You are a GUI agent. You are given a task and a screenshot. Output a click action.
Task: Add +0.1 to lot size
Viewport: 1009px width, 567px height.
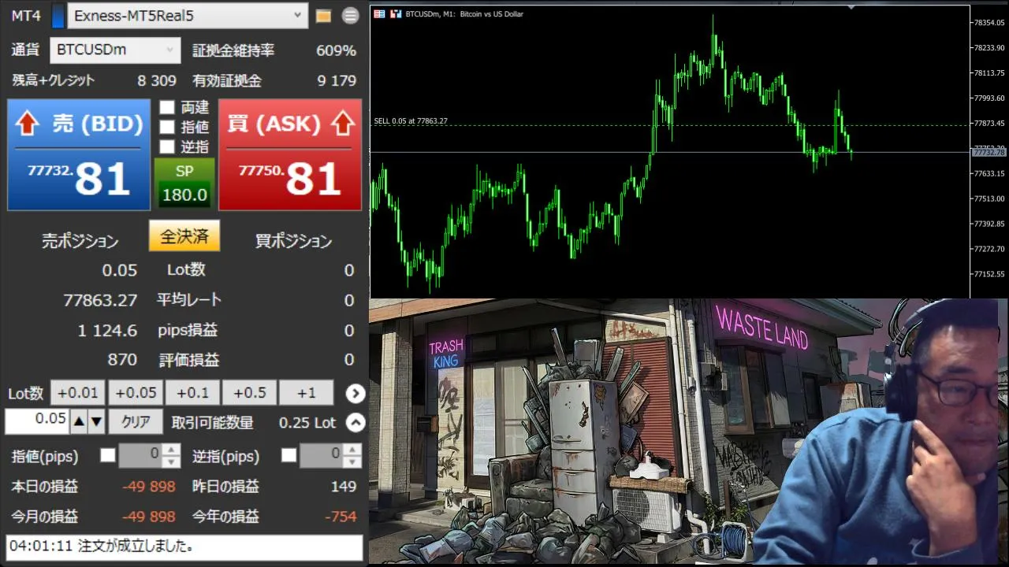[192, 393]
